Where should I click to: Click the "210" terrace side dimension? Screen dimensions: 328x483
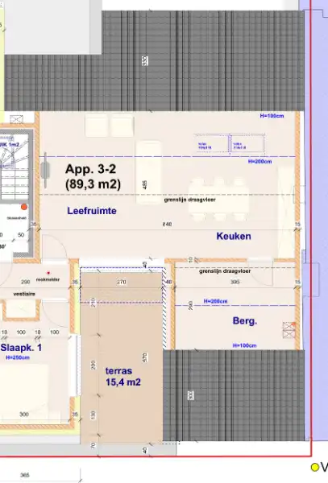pos(93,303)
